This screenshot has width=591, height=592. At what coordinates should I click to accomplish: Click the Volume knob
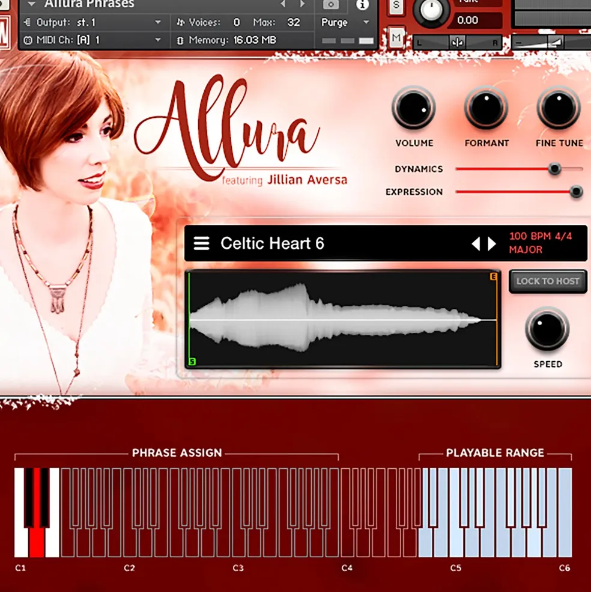(x=414, y=108)
